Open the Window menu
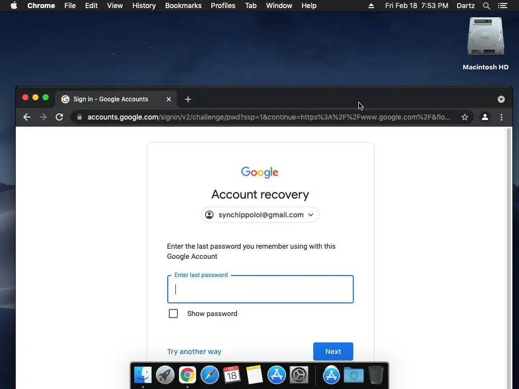Screen dimensions: 519x389 [279, 6]
